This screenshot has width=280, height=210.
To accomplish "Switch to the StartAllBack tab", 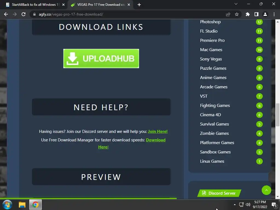I will (x=34, y=5).
